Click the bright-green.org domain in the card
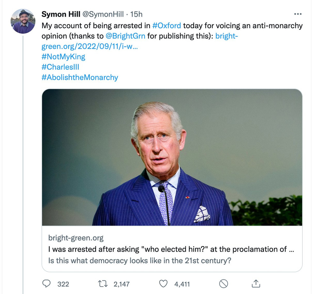This screenshot has width=320, height=294. pos(76,238)
